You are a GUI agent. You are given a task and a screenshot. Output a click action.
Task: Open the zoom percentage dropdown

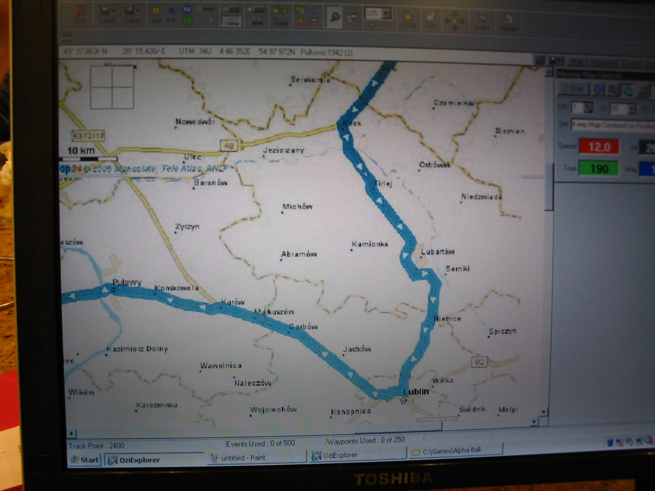[387, 14]
